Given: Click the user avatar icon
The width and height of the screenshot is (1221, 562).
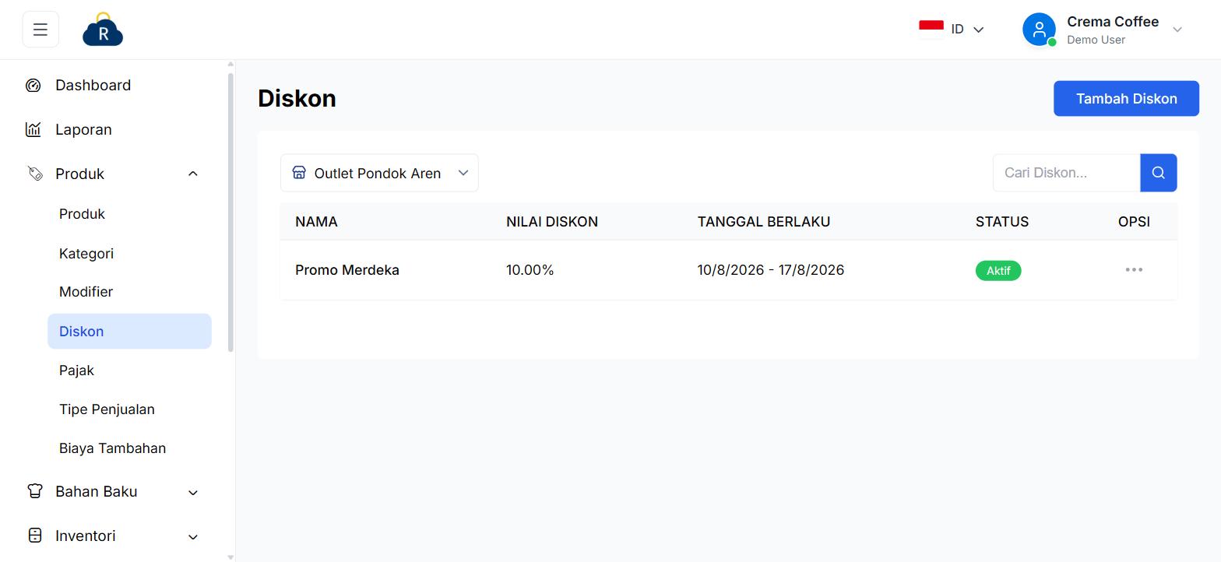Looking at the screenshot, I should coord(1039,30).
